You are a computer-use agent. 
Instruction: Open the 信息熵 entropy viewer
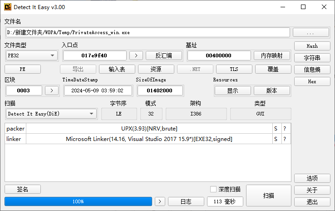[x=312, y=70]
